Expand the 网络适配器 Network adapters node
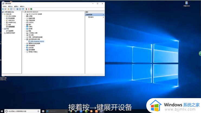This screenshot has width=201, height=113. coord(25,45)
